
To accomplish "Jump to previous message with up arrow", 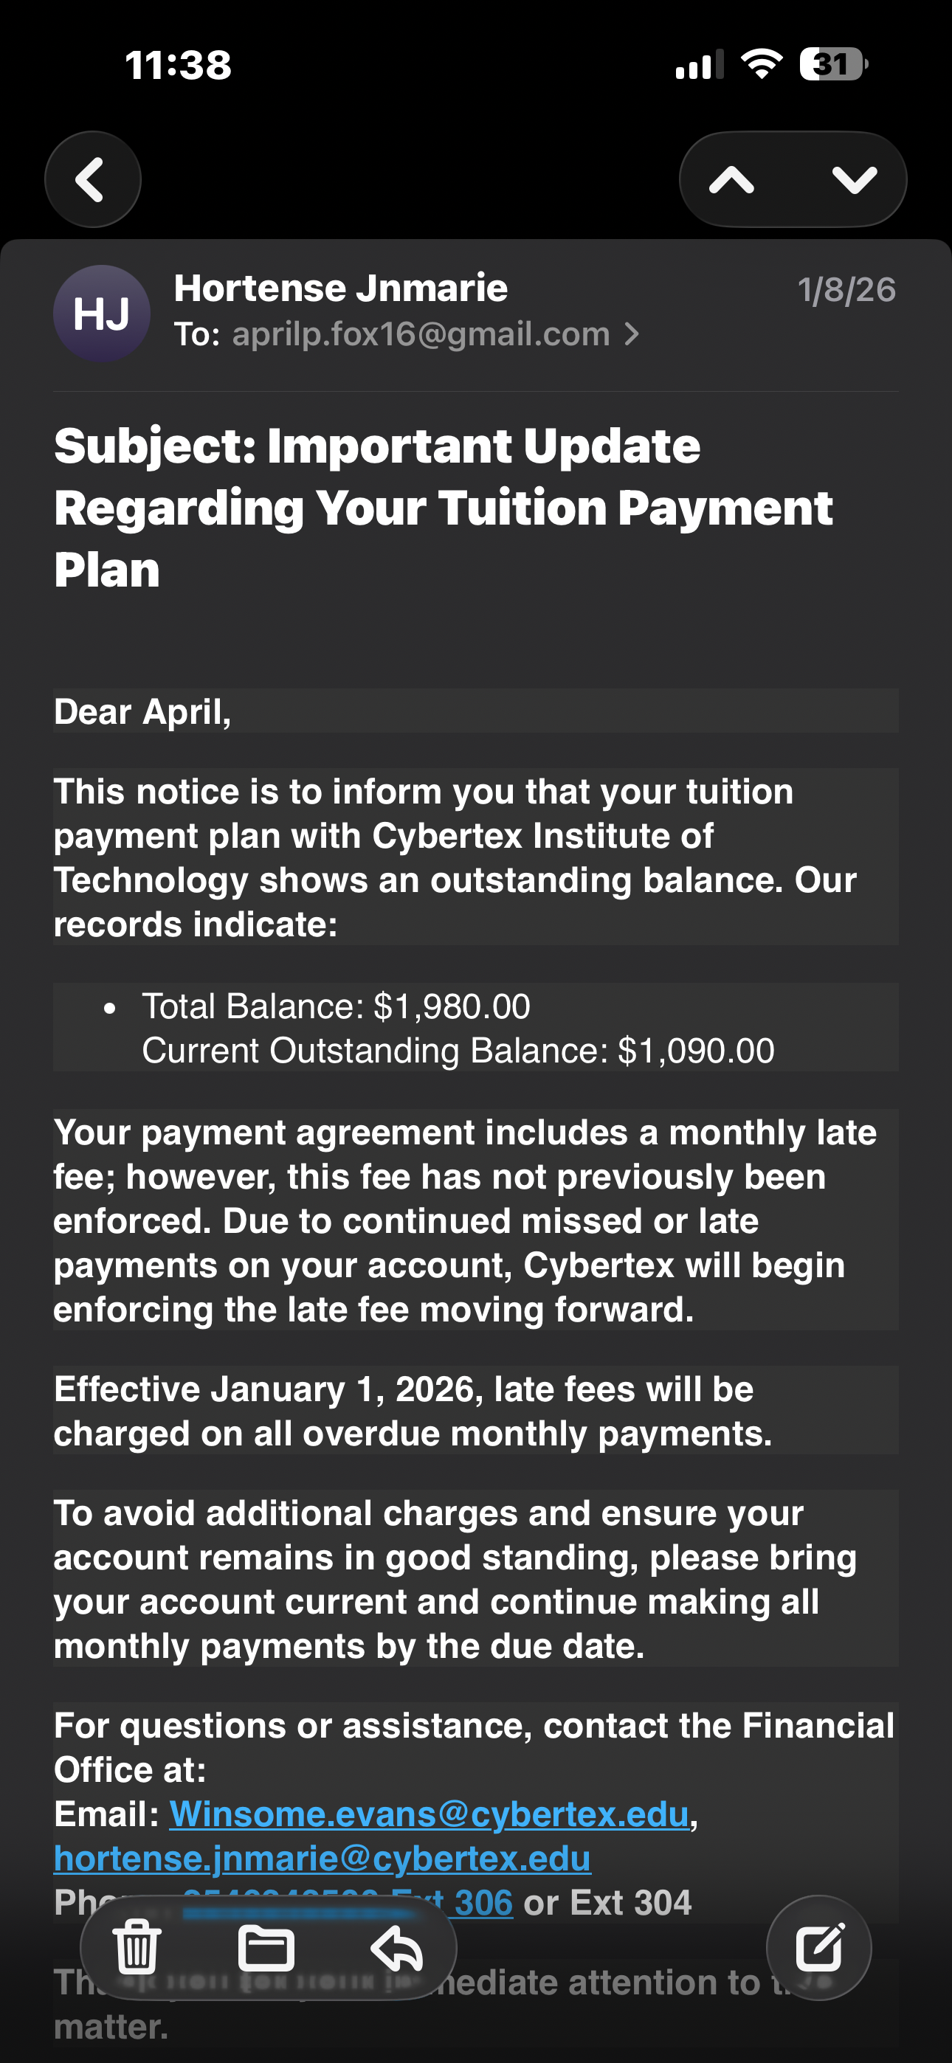I will [x=731, y=179].
